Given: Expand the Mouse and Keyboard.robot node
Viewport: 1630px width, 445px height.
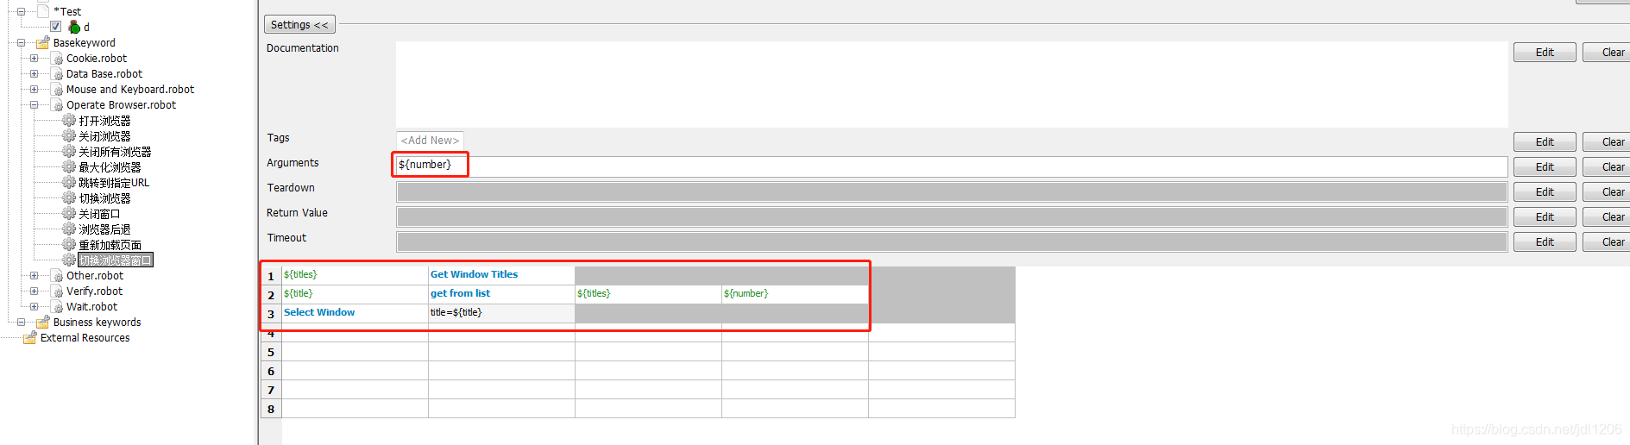Looking at the screenshot, I should click(34, 90).
